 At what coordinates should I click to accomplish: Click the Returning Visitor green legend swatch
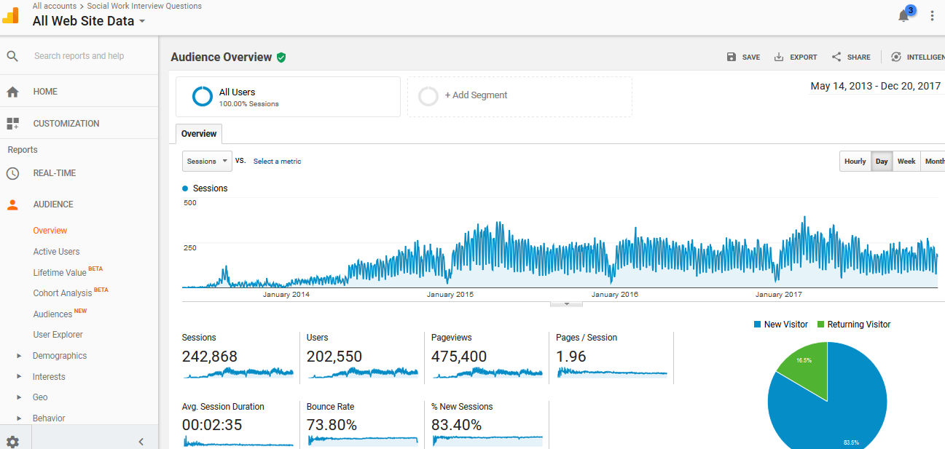(820, 325)
